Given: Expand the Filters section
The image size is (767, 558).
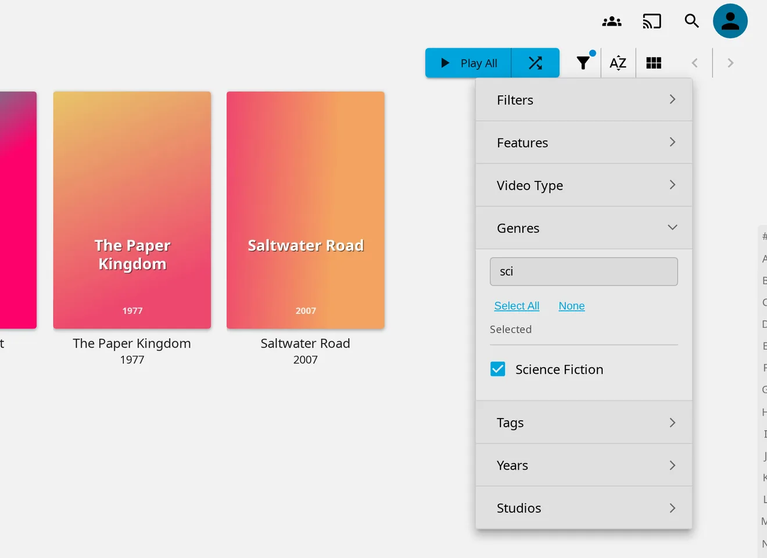Looking at the screenshot, I should point(584,100).
